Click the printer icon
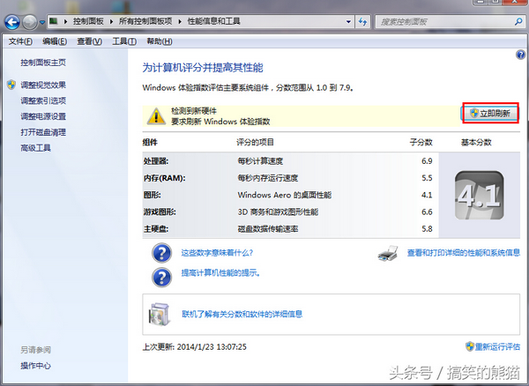 388,253
